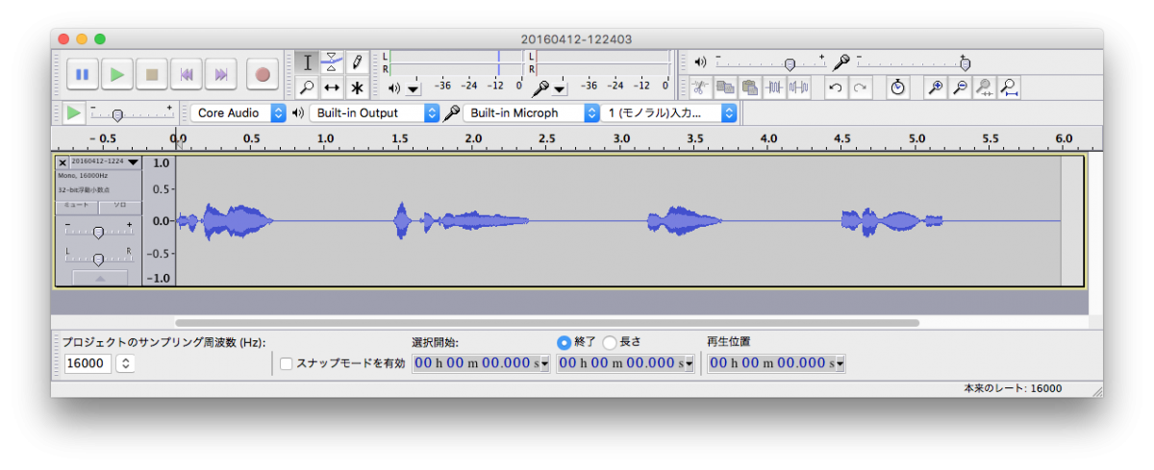Trim audio outside the selection
This screenshot has height=470, width=1154.
[x=774, y=87]
